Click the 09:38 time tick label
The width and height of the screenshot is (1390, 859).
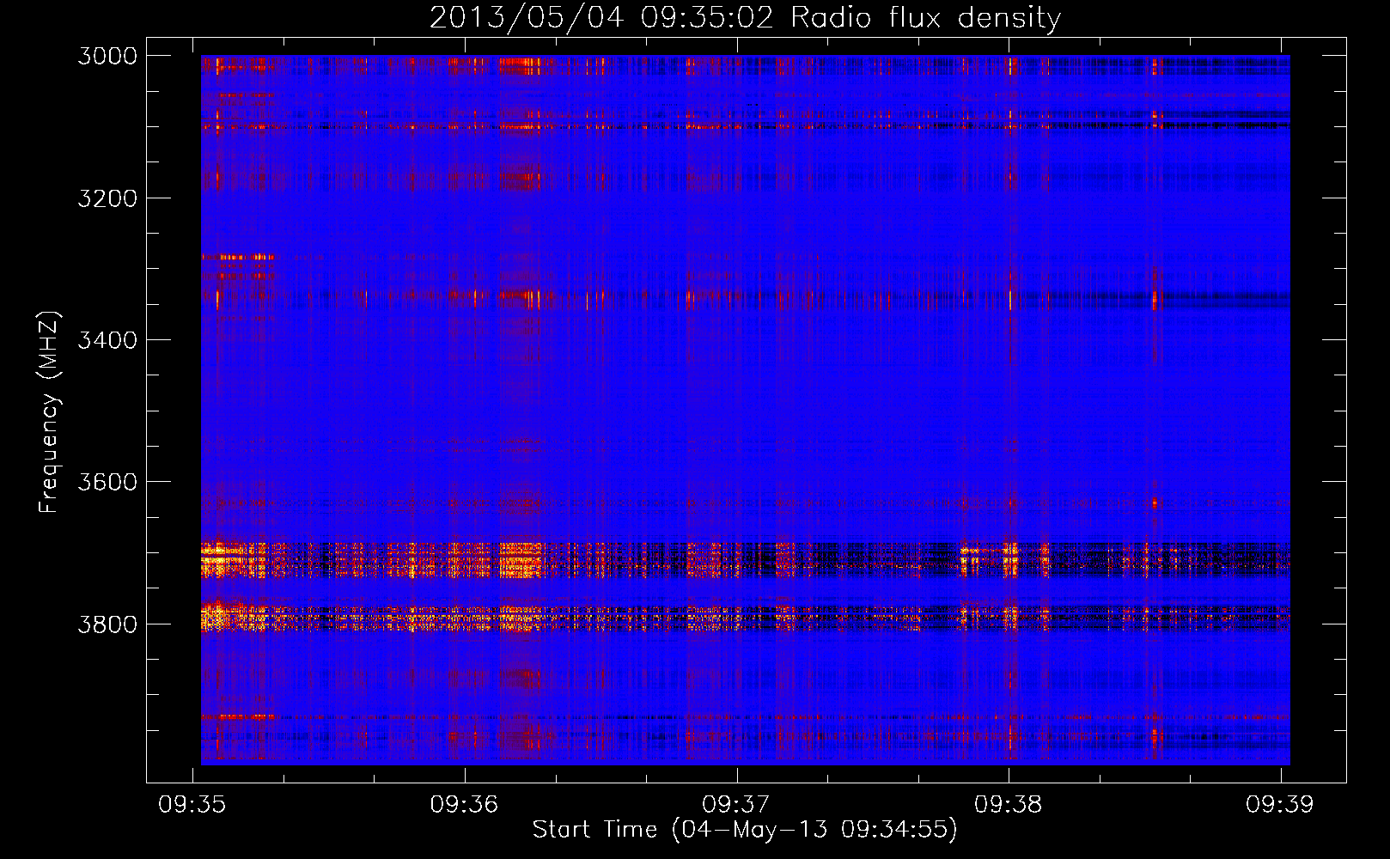click(x=1009, y=804)
